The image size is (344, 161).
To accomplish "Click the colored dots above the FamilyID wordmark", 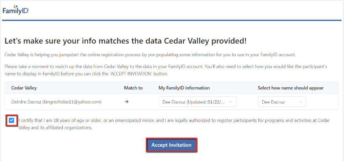I will point(16,6).
